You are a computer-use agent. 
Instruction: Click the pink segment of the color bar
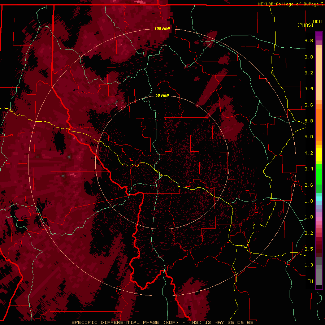tap(319, 219)
